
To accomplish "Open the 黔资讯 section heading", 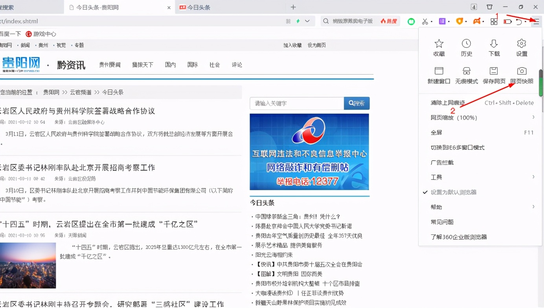I will pos(71,65).
